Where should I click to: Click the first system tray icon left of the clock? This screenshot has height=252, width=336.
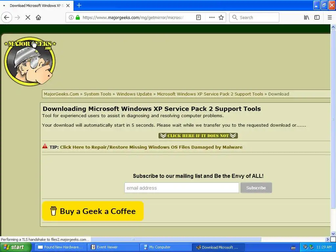click(x=305, y=247)
